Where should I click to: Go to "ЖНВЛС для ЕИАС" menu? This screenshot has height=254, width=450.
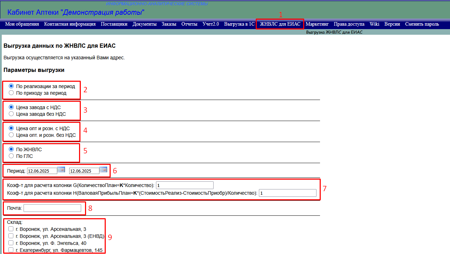[x=280, y=24]
